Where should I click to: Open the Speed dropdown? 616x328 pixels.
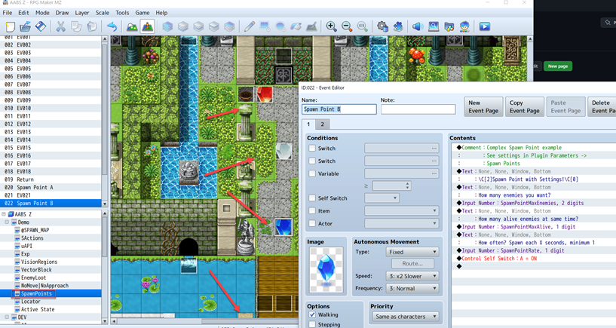tap(412, 276)
